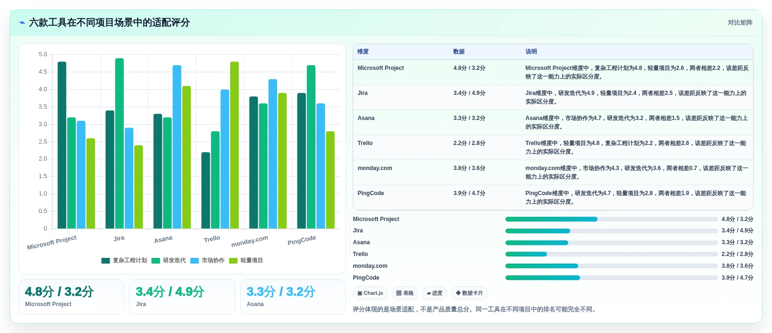Click the Trello x-axis label

click(x=212, y=239)
